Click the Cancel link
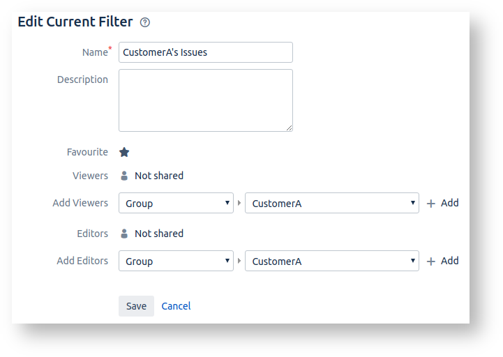The width and height of the screenshot is (503, 357). point(176,306)
